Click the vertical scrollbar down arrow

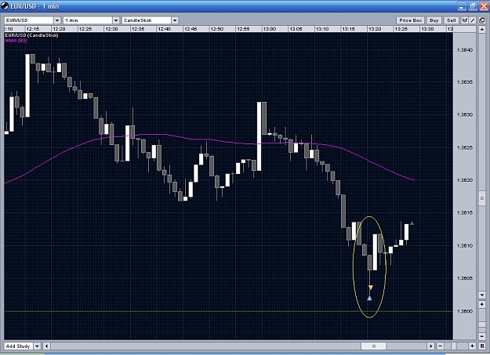pyautogui.click(x=481, y=295)
